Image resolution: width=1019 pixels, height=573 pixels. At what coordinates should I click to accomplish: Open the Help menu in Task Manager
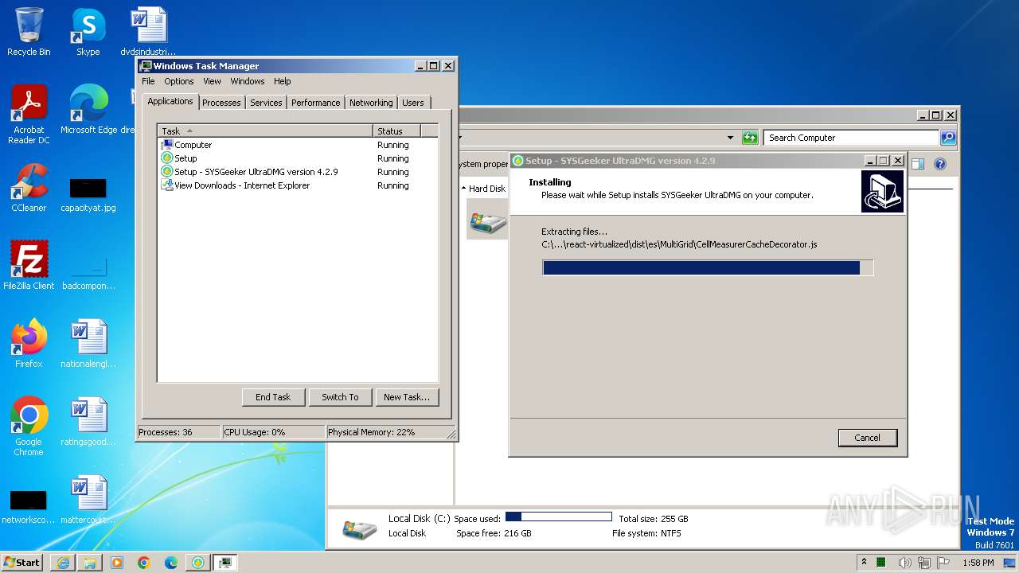click(283, 81)
